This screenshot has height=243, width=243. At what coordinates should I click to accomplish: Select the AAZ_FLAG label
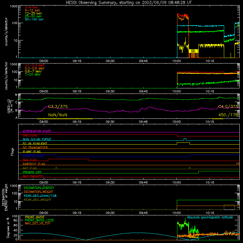[x=30, y=168]
